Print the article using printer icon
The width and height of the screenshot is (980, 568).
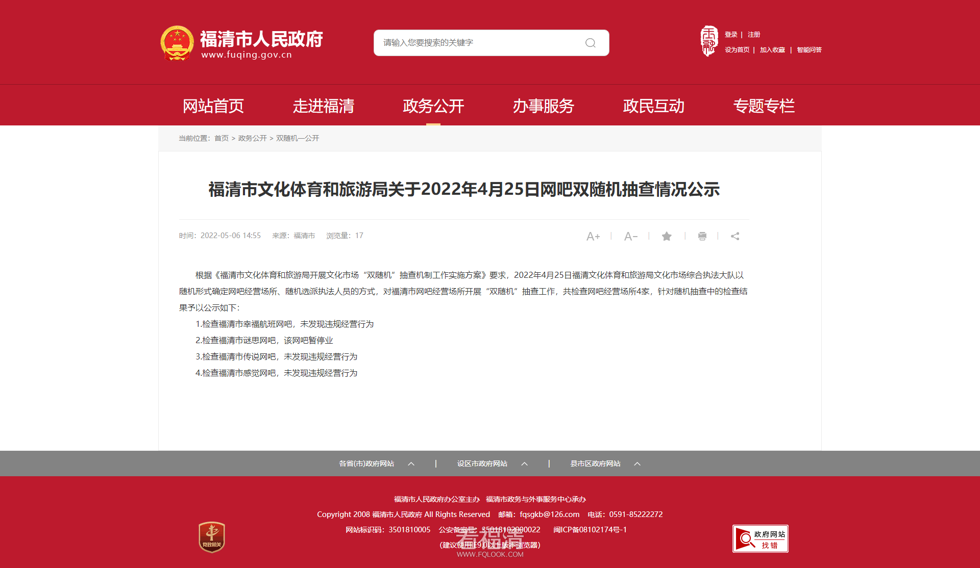point(702,236)
